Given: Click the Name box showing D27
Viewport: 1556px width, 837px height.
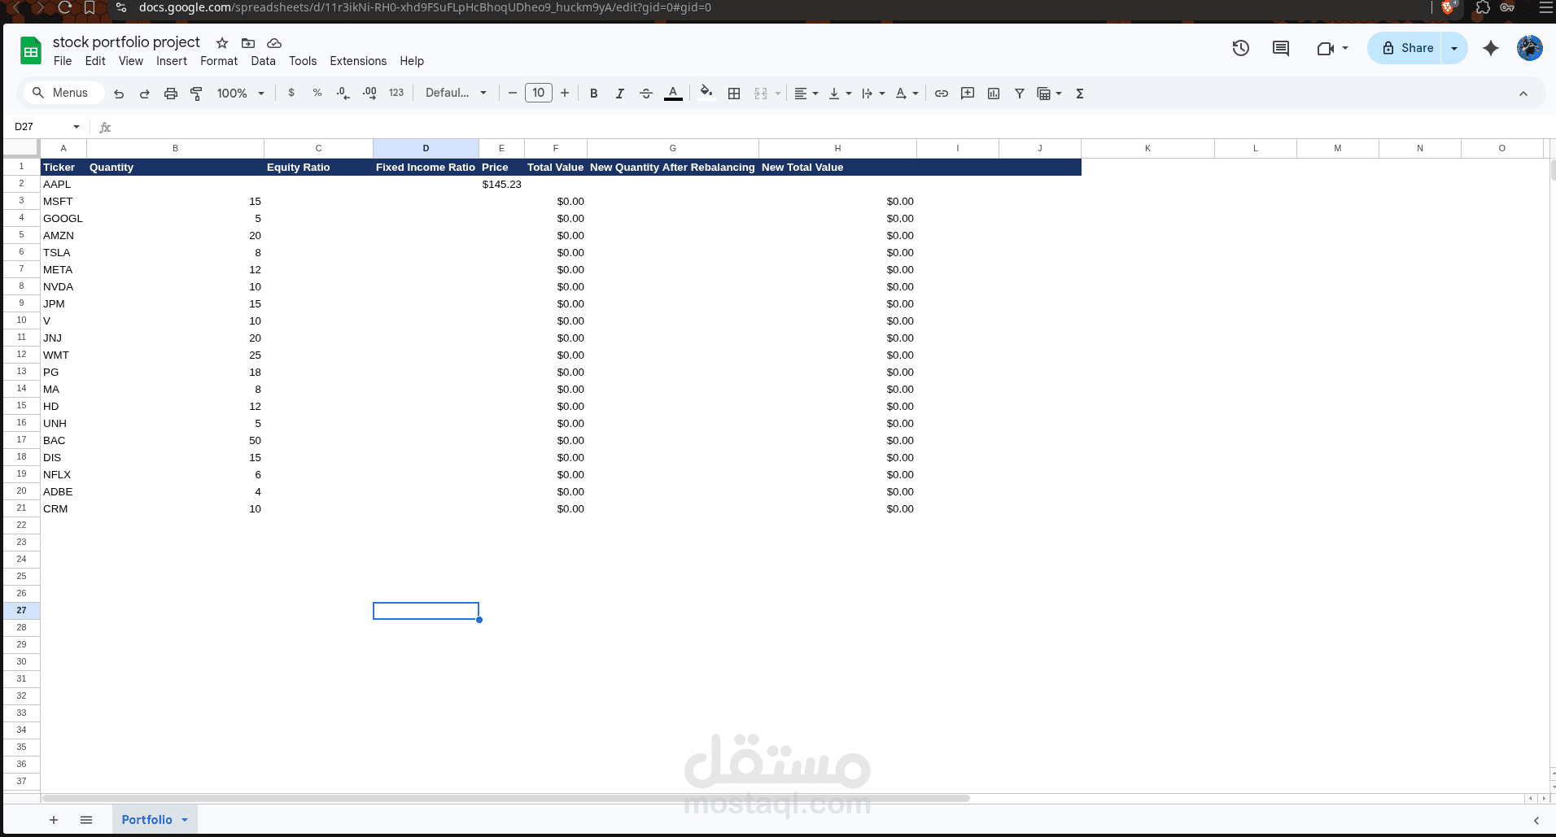Looking at the screenshot, I should 47,127.
